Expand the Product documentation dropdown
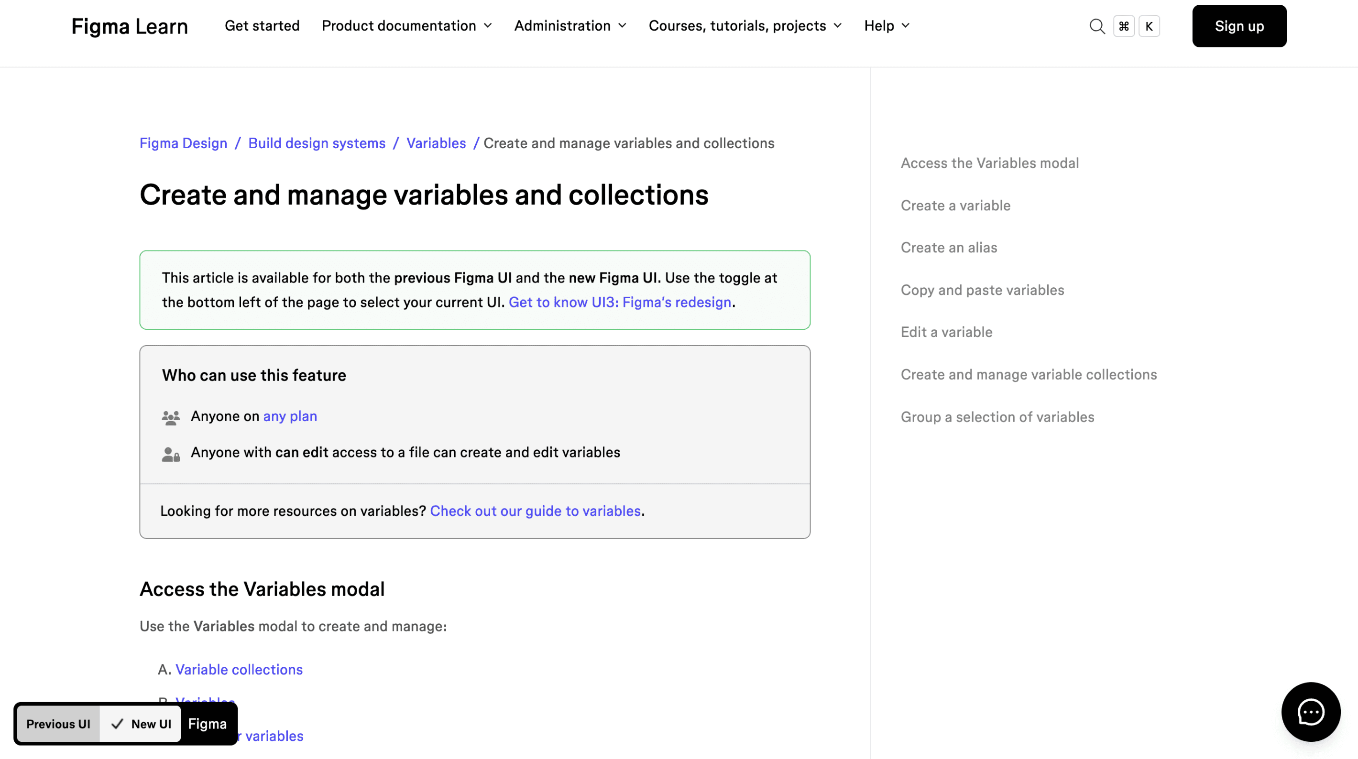1358x759 pixels. coord(406,25)
